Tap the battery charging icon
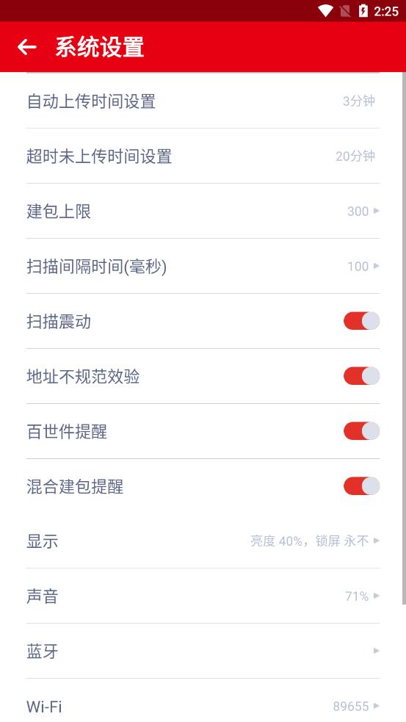Screen dimensions: 406x722 363,10
